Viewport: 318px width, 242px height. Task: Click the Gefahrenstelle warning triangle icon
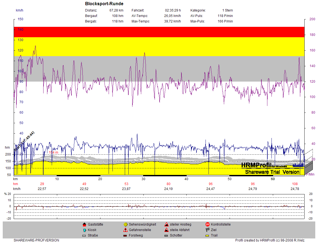(x=125, y=230)
